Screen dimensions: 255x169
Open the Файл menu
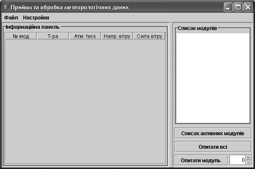click(11, 18)
